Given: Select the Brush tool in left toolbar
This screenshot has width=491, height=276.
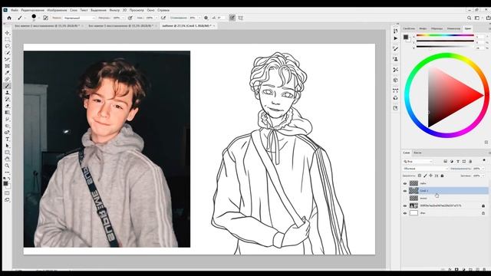Looking at the screenshot, I should tap(7, 86).
